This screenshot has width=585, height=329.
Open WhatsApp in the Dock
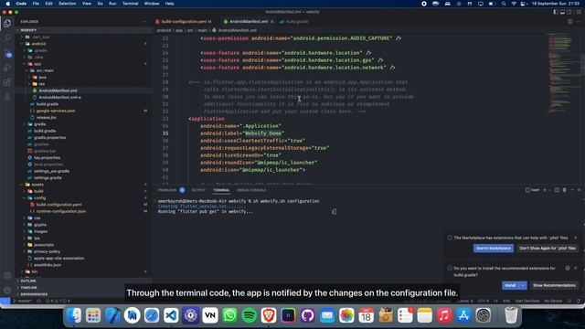[229, 315]
